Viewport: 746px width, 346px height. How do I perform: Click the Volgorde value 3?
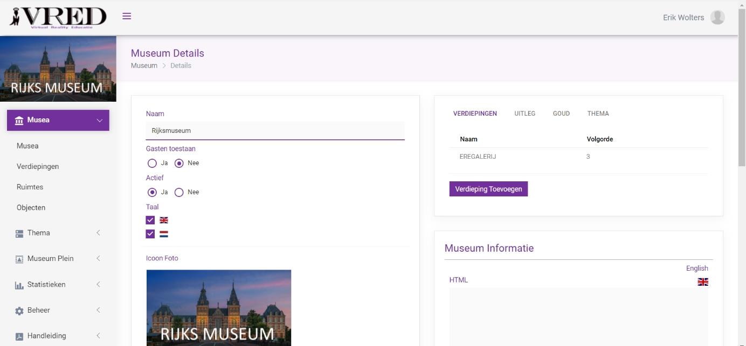click(588, 157)
